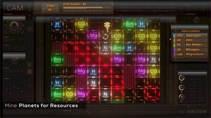Mine the N tile left of the middle Bm
This screenshot has height=118, width=211.
pyautogui.click(x=105, y=48)
